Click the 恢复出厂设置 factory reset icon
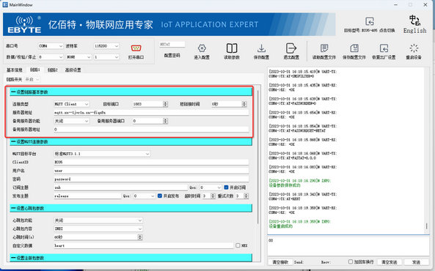Image resolution: width=435 pixels, height=271 pixels. point(384,48)
